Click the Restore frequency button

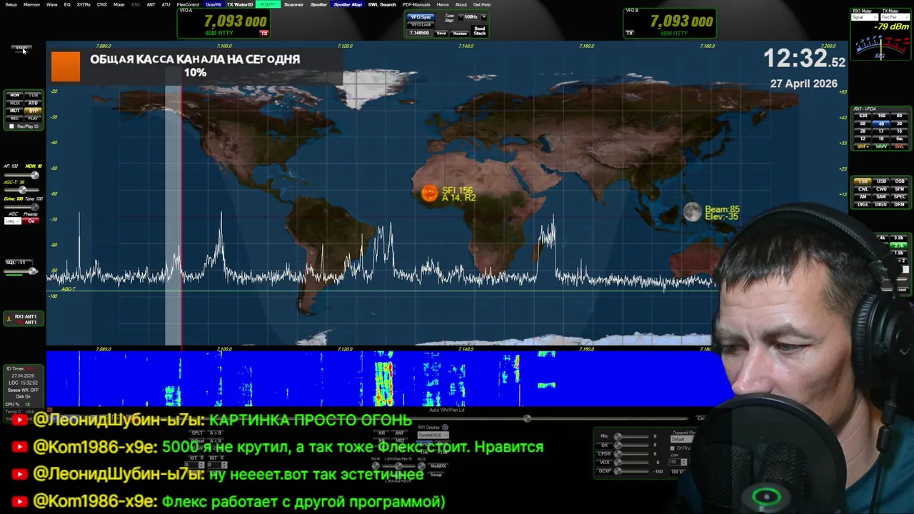[460, 33]
